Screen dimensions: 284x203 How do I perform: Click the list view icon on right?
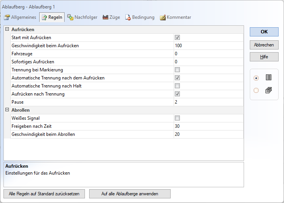pos(268,78)
